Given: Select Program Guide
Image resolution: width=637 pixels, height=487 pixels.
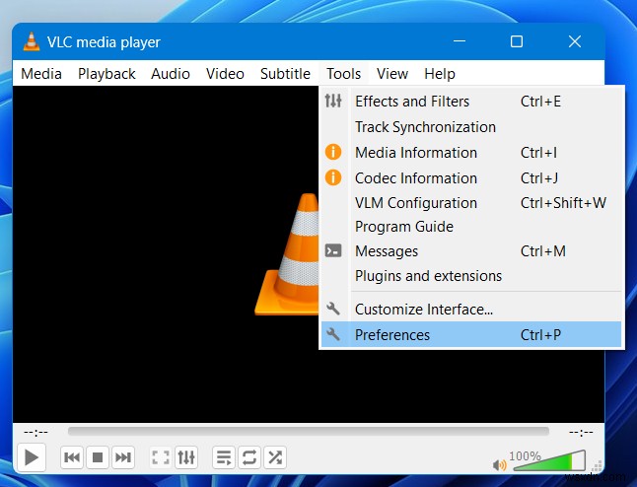Looking at the screenshot, I should (x=471, y=227).
